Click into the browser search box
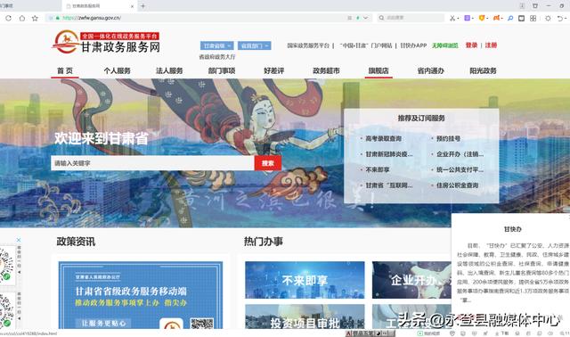Viewport: 570px width, 337px height. coord(411,18)
